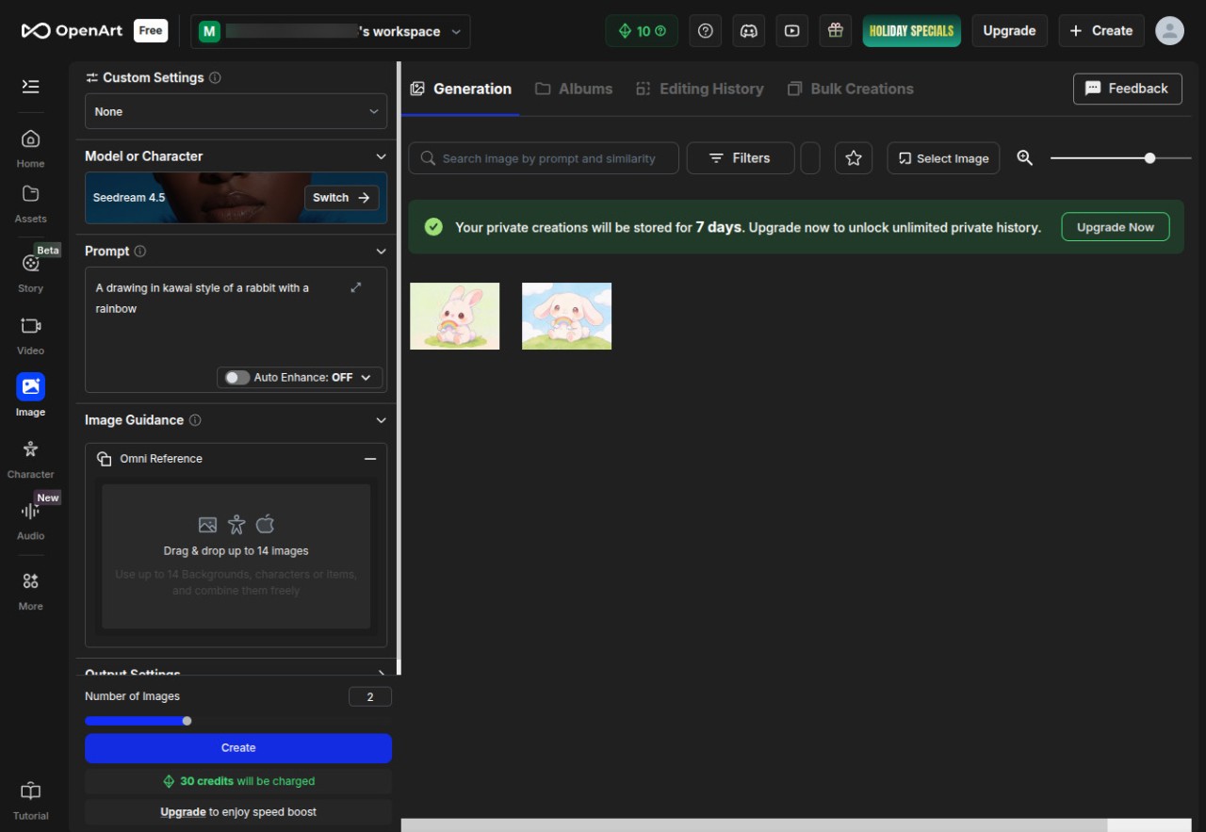This screenshot has height=832, width=1206.
Task: Collapse the Omni Reference section
Action: 370,459
